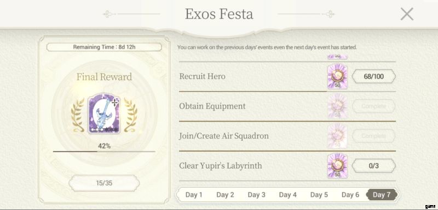The image size is (438, 210).
Task: Click the 0/3 Yupir's Labyrinth progress button
Action: 374,166
